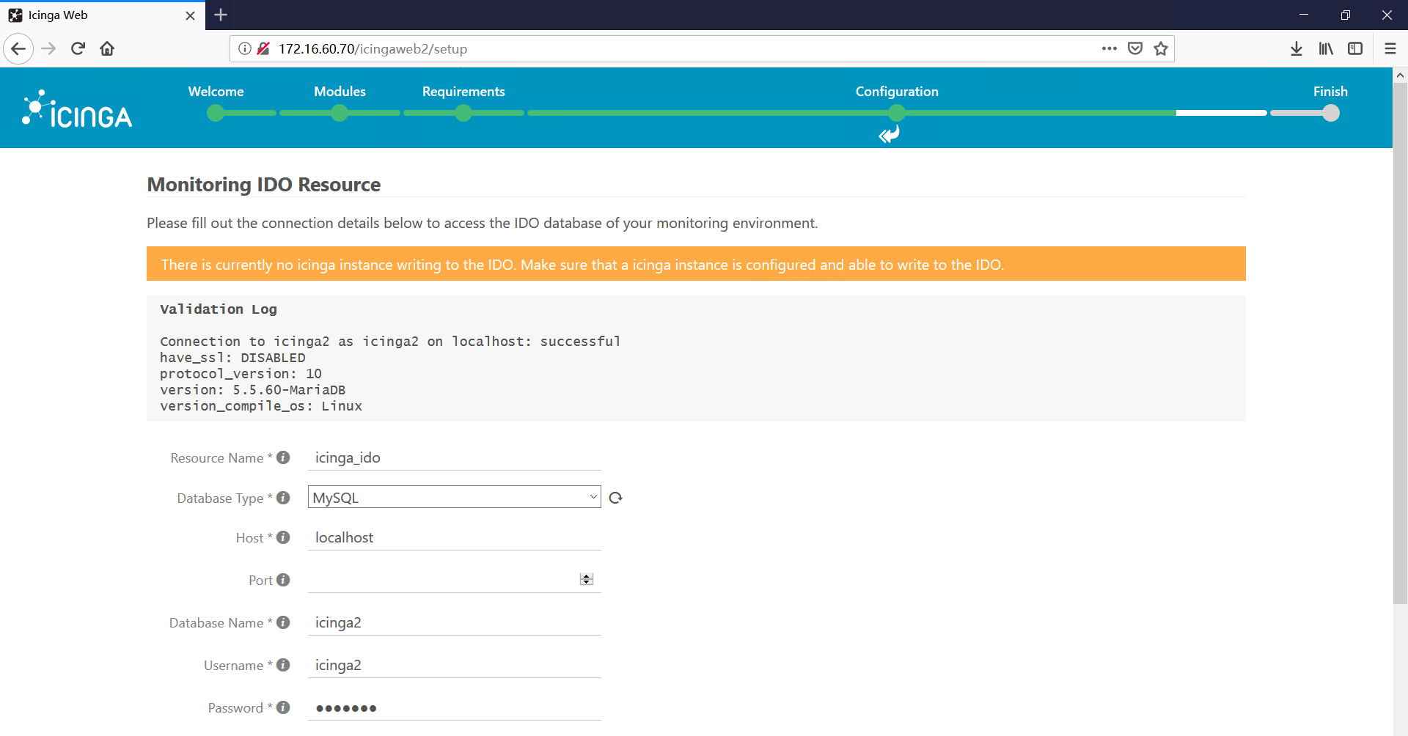Reload the page with refresh icon
This screenshot has height=736, width=1408.
(x=78, y=49)
